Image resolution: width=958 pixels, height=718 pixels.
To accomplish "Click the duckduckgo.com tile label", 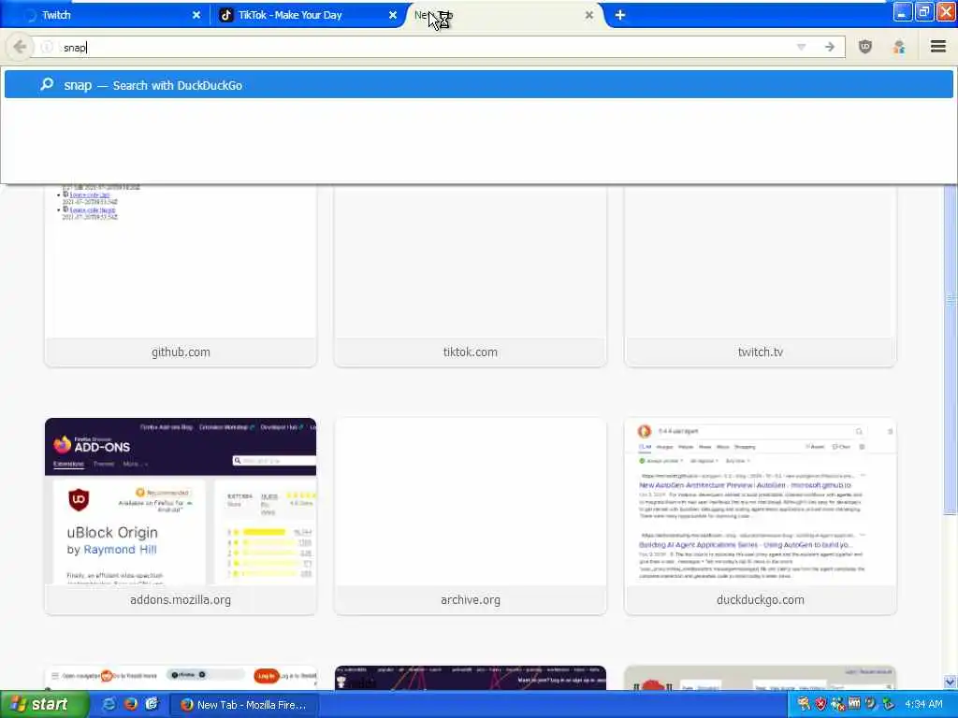I will click(x=760, y=600).
